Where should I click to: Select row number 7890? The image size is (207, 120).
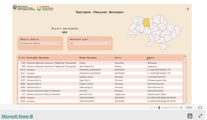click(x=23, y=66)
